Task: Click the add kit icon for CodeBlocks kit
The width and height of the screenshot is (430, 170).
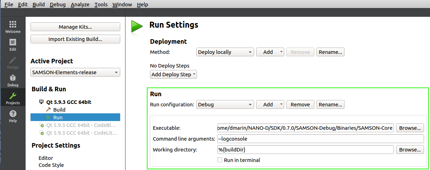Action: click(42, 125)
